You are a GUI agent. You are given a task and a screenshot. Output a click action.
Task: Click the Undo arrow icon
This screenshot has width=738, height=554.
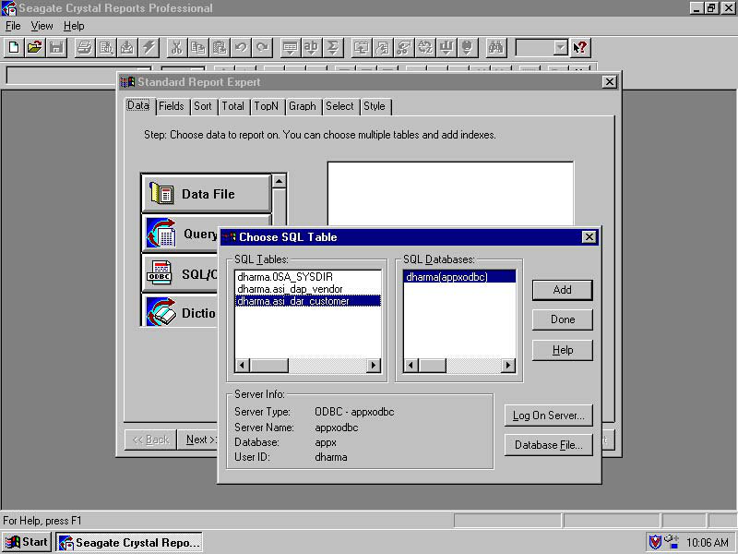coord(241,48)
